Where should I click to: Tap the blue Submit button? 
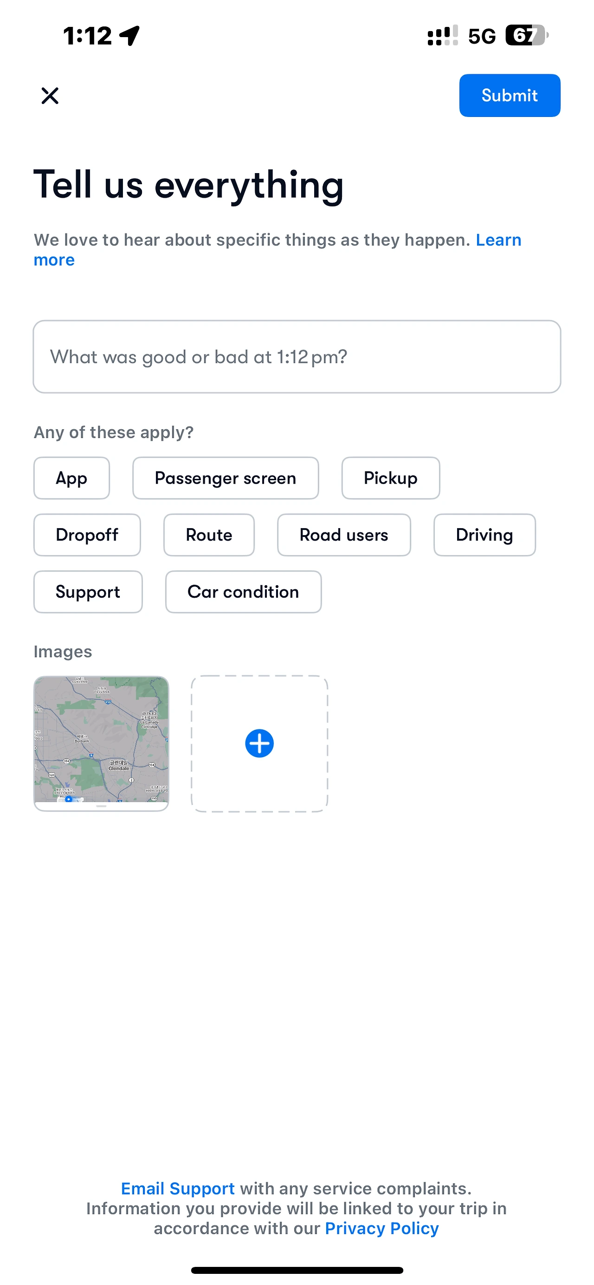(509, 95)
